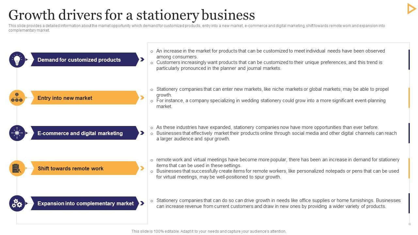Image resolution: width=418 pixels, height=235 pixels.
Task: Click the orange play arrow logo
Action: pyautogui.click(x=411, y=8)
